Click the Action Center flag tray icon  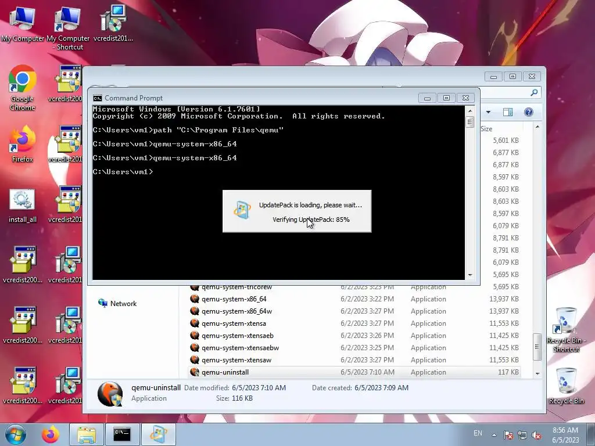(x=508, y=435)
